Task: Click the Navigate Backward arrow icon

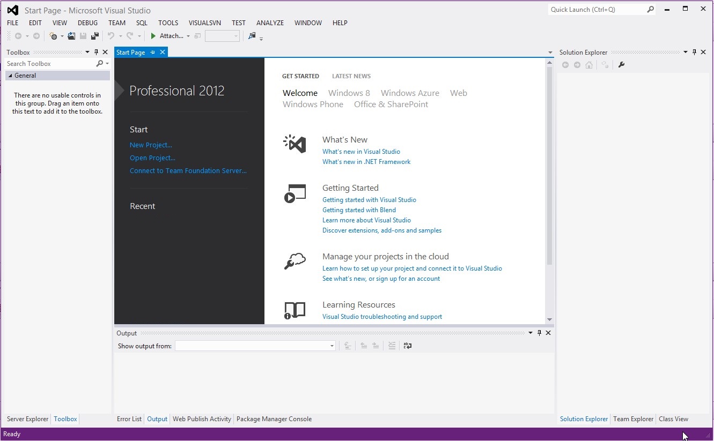Action: coord(18,35)
